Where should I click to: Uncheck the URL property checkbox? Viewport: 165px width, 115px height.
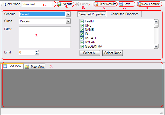coord(82,25)
